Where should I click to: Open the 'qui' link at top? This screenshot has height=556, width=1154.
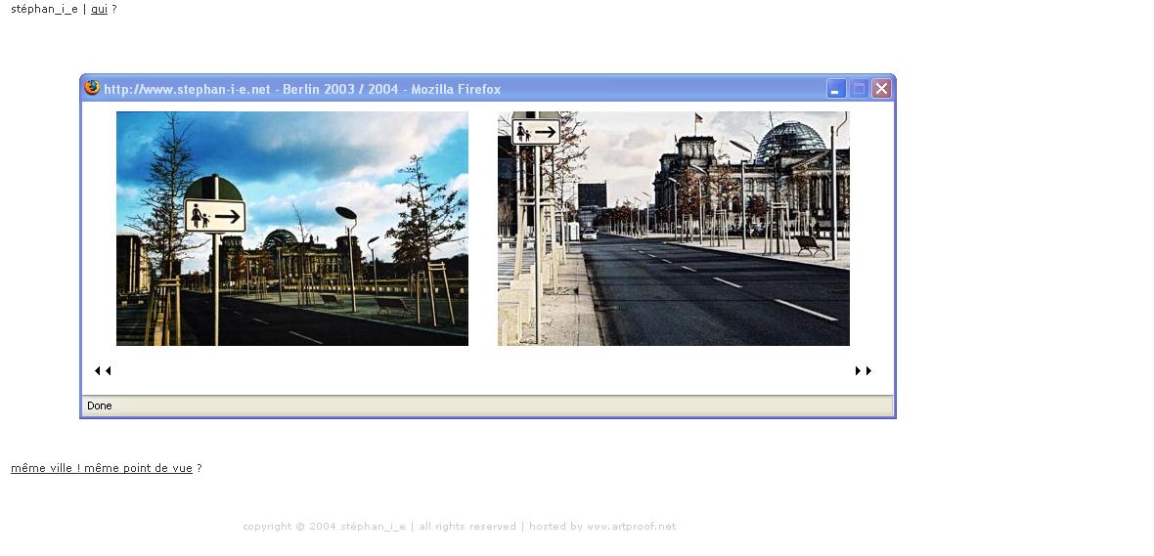coord(100,10)
